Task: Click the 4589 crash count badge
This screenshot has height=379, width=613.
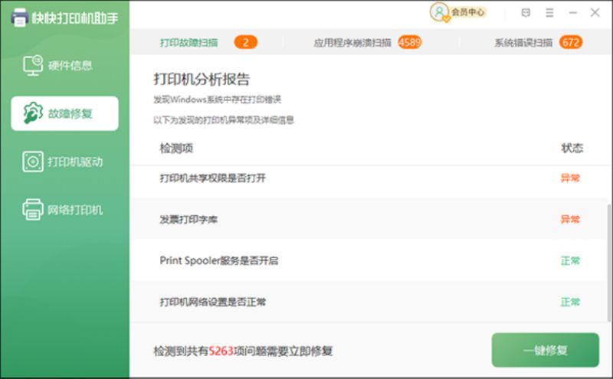Action: [x=409, y=42]
